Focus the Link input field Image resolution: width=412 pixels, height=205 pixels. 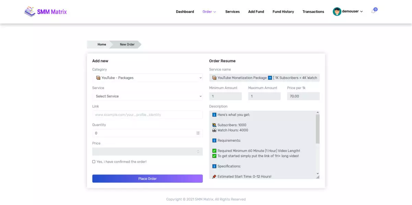pyautogui.click(x=148, y=115)
